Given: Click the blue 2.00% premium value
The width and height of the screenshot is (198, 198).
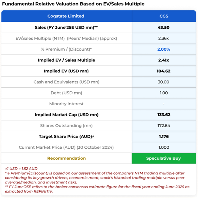Looking at the screenshot, I should click(163, 49).
